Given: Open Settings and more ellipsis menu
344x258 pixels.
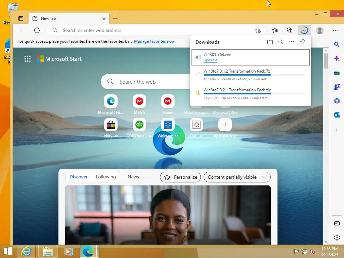Looking at the screenshot, I should [x=335, y=30].
